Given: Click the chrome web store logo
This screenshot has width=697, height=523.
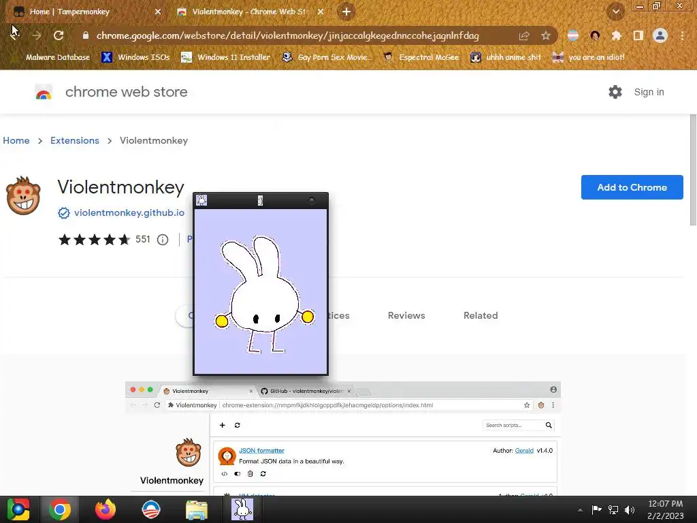Looking at the screenshot, I should click(x=111, y=92).
